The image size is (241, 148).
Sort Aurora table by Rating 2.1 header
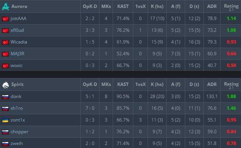coord(231,7)
